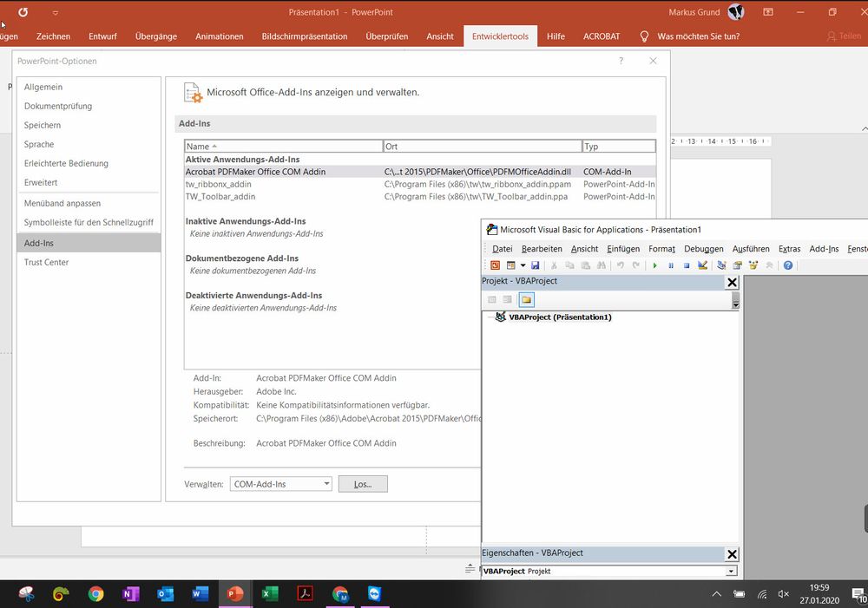Open the Customize Quick Access Toolbar dropdown
The height and width of the screenshot is (608, 868).
(x=56, y=13)
